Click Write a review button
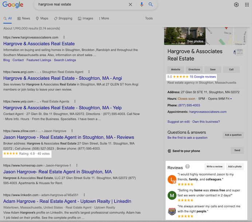 pyautogui.click(x=214, y=166)
